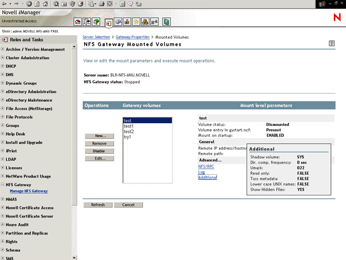Go to Server Selection breadcrumb
This screenshot has height=260, width=346.
click(96, 37)
